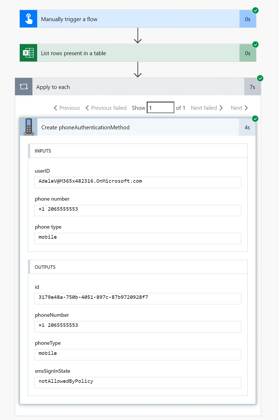Click the Apply to each loop icon

click(24, 87)
